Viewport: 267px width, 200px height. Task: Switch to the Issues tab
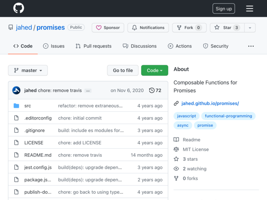54,46
